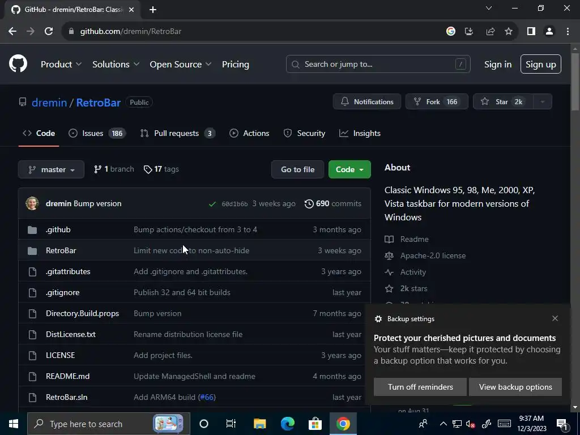Viewport: 580px width, 435px height.
Task: Click the GitHub search input field
Action: coord(378,64)
